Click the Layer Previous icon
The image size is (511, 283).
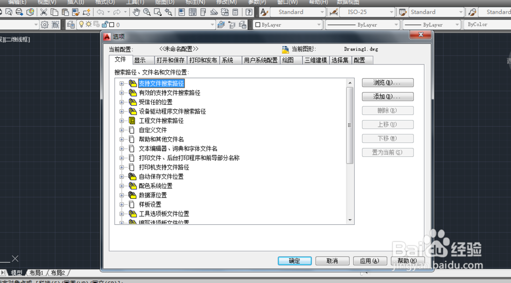click(x=231, y=25)
